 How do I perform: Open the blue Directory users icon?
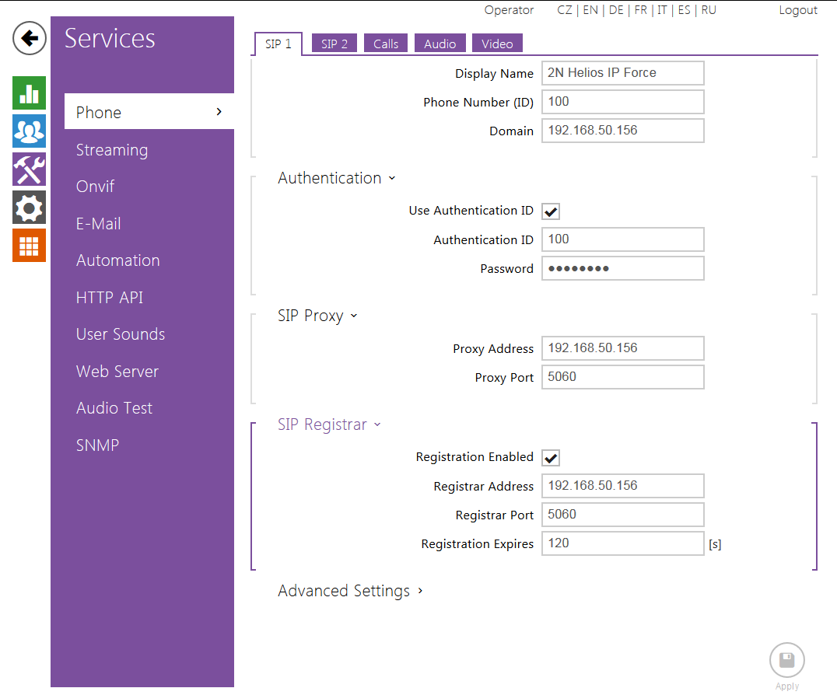tap(30, 131)
